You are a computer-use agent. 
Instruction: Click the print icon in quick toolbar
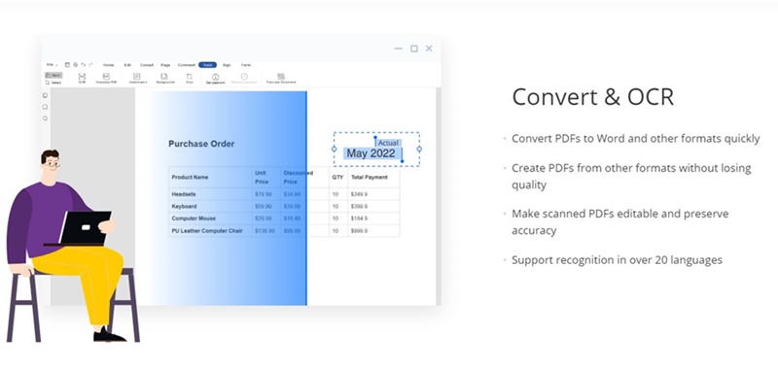point(76,65)
